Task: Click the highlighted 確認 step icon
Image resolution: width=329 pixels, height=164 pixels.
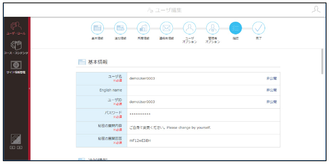Action: (x=236, y=28)
